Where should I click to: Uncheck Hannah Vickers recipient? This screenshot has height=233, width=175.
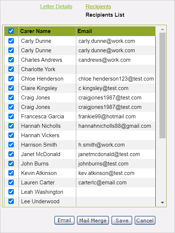pos(11,135)
